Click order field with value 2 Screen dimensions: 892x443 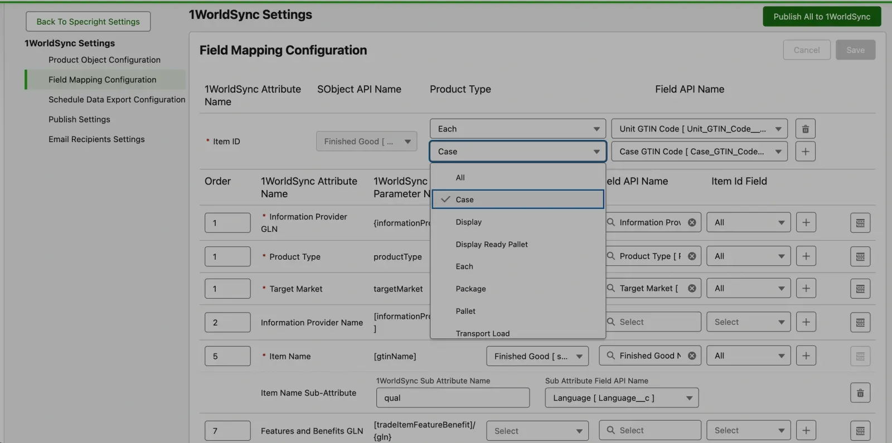227,322
